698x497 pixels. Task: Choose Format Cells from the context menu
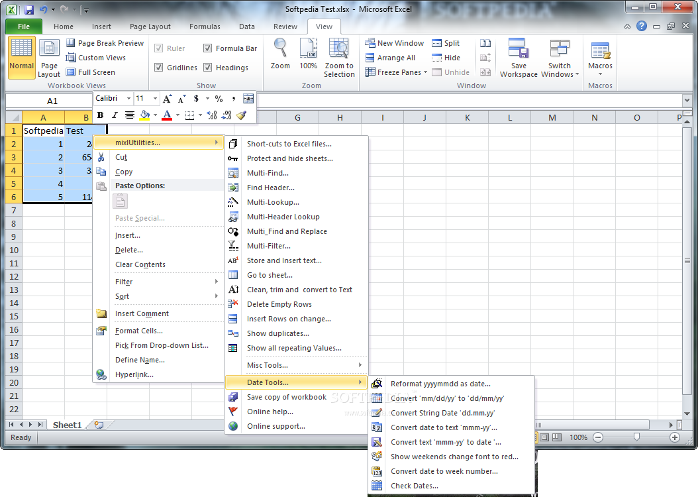[158, 331]
